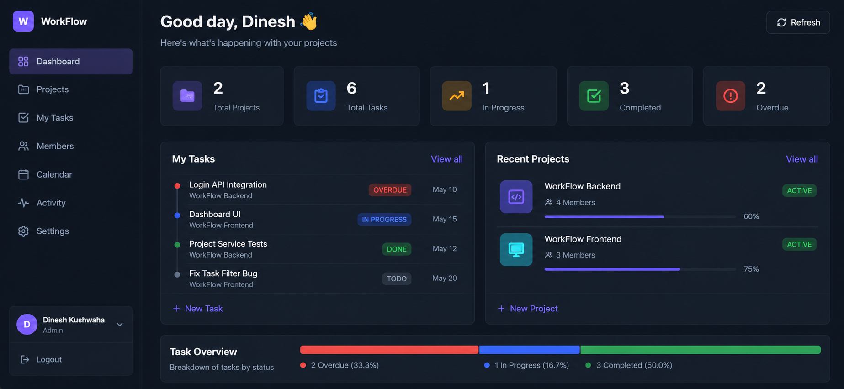The height and width of the screenshot is (389, 844).
Task: Click the WorkFlow Frontend 75% progress bar
Action: click(x=640, y=269)
